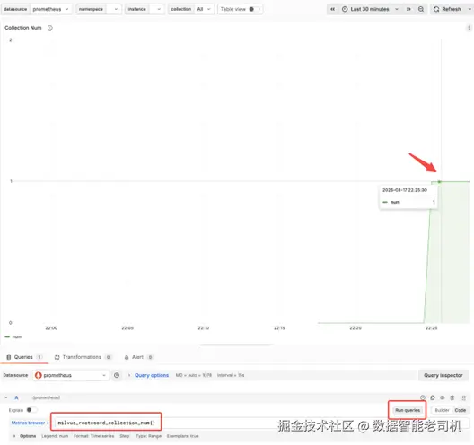
Task: Switch to the Queries tab
Action: 24,357
